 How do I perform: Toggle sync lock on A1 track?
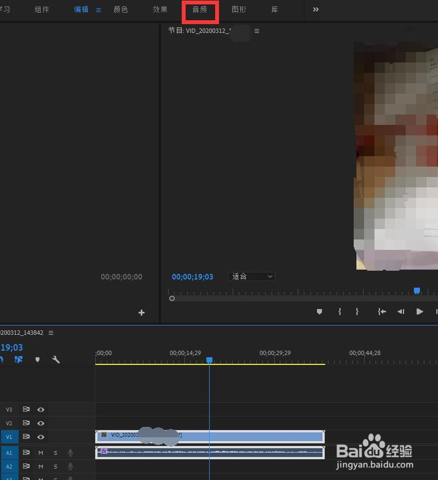(26, 453)
